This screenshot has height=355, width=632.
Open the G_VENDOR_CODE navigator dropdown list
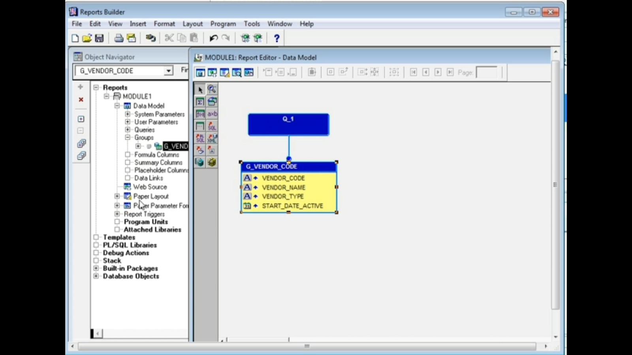[x=169, y=71]
